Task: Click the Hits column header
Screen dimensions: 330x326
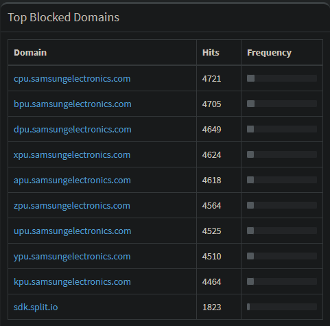Action: tap(211, 53)
